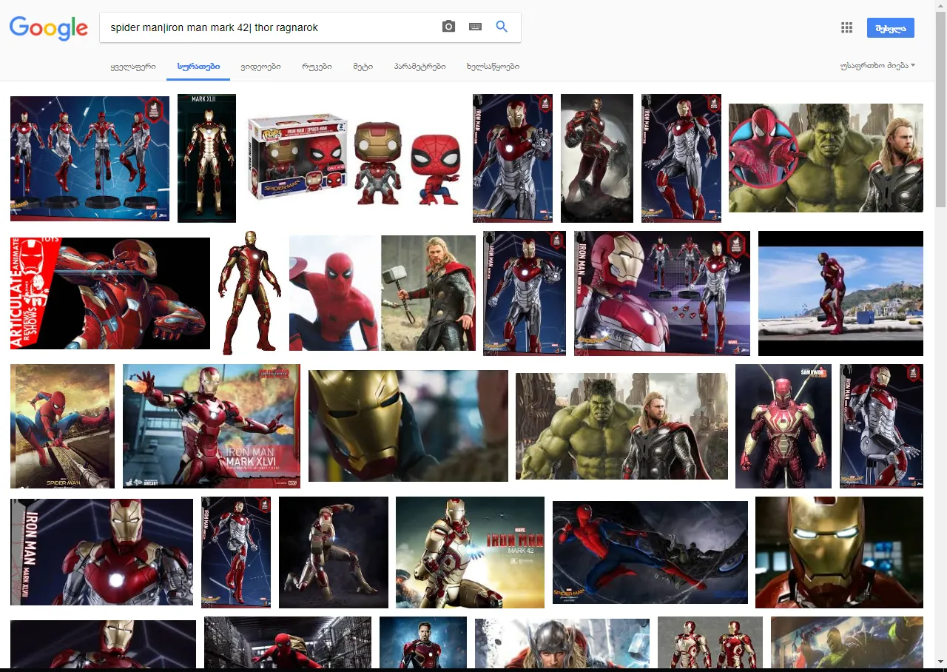Click the camera search-by-image icon
This screenshot has height=672, width=947.
(448, 27)
